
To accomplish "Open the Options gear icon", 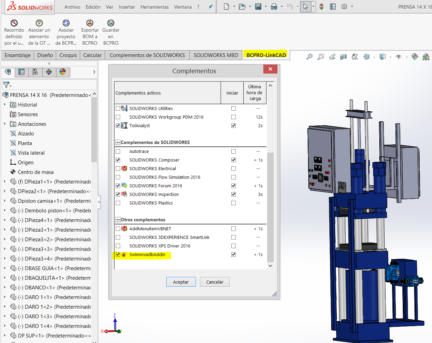I will click(344, 7).
